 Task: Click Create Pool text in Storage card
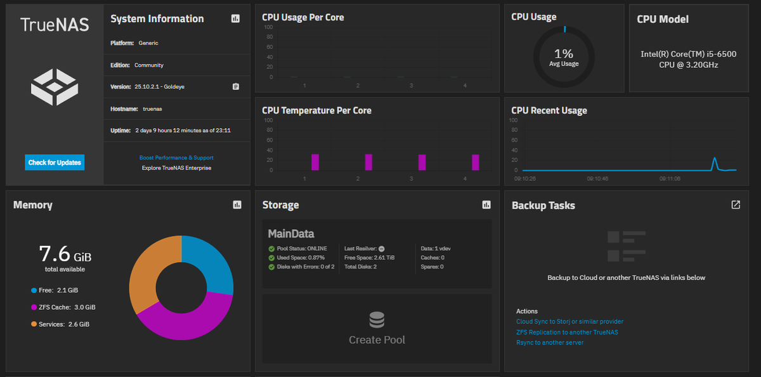(377, 340)
